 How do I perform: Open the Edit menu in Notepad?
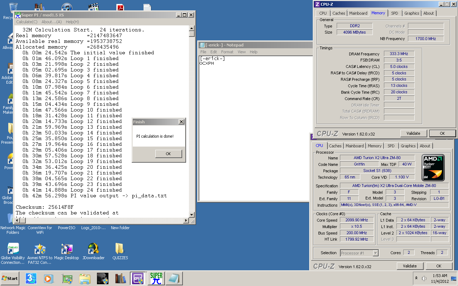click(214, 52)
